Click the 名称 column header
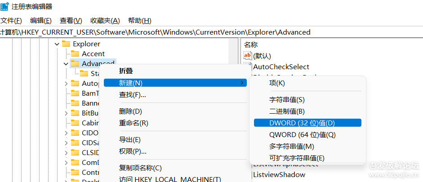Viewport: 423px width, 182px height. (x=251, y=45)
